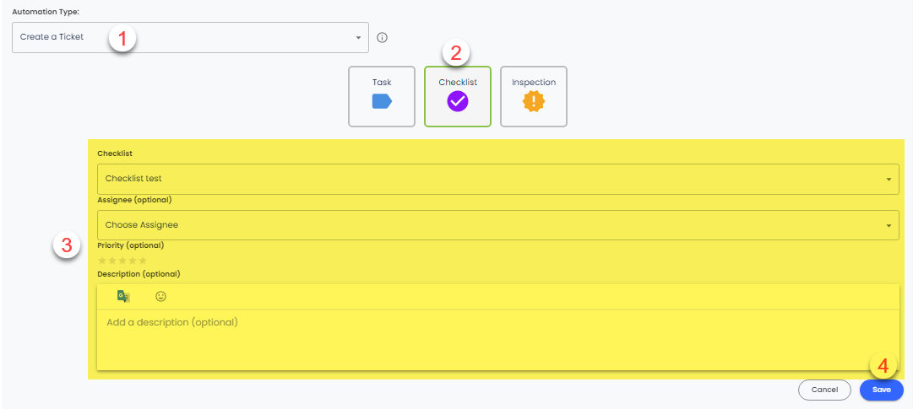The image size is (913, 409).
Task: Select the Inspection ticket type card
Action: pyautogui.click(x=534, y=96)
